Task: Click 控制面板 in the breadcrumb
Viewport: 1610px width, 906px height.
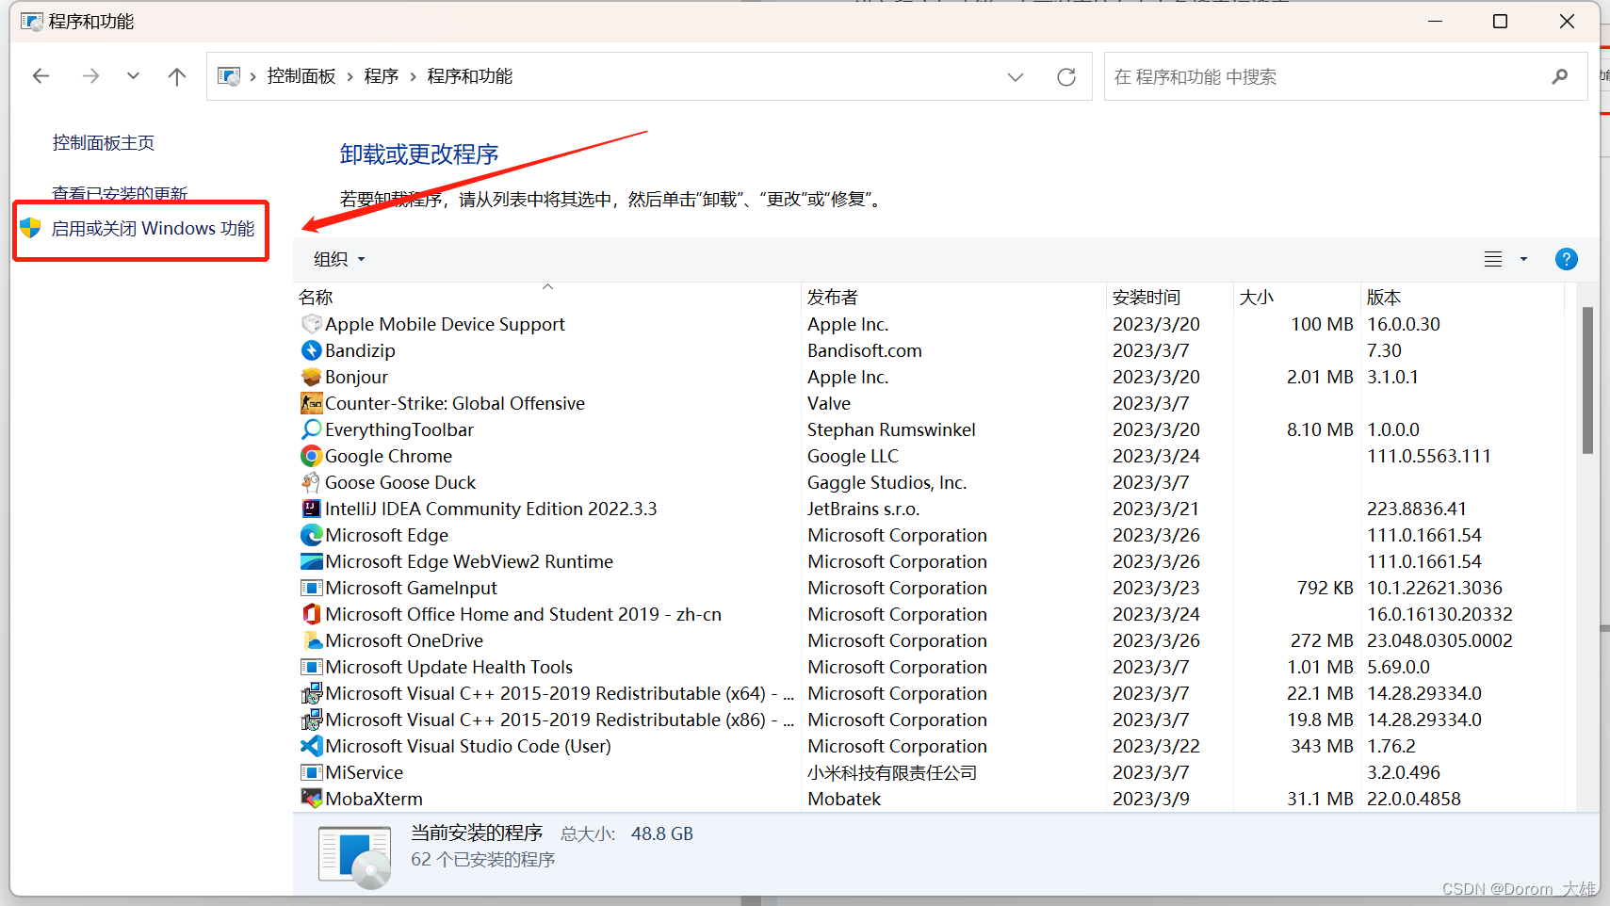Action: click(x=301, y=76)
